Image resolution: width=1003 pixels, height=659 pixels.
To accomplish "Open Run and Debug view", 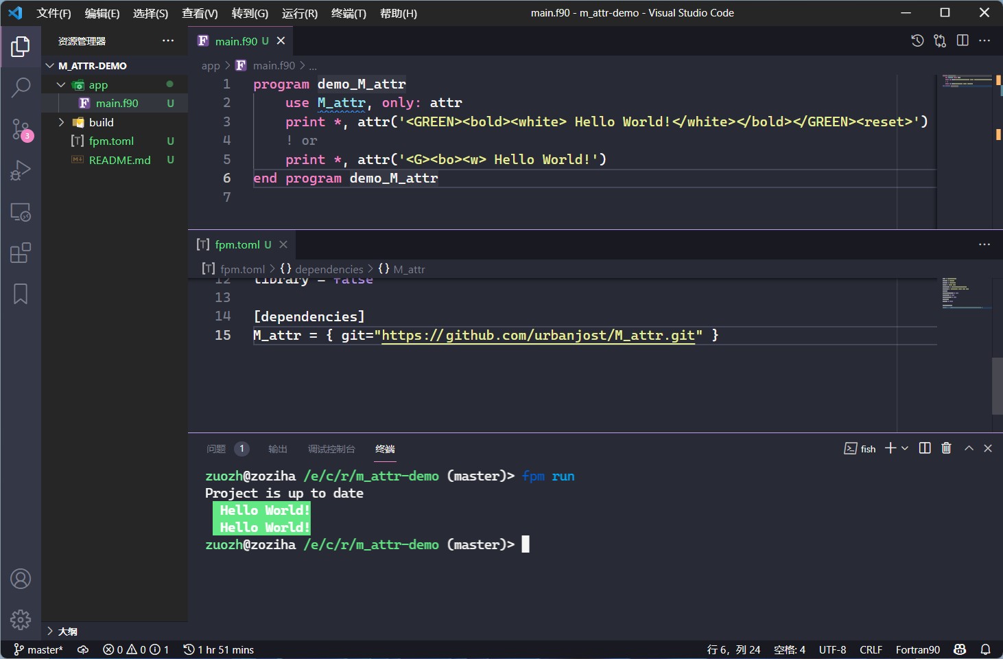I will (x=21, y=170).
